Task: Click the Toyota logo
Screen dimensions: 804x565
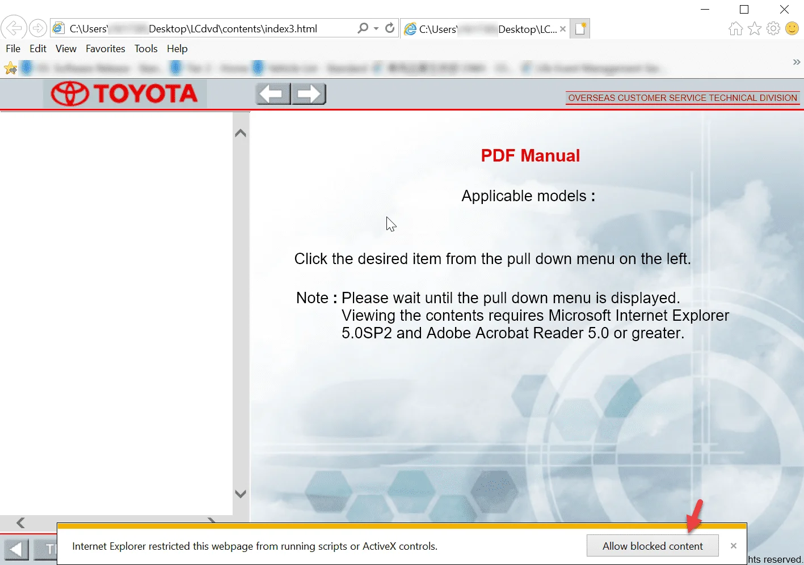Action: tap(125, 94)
